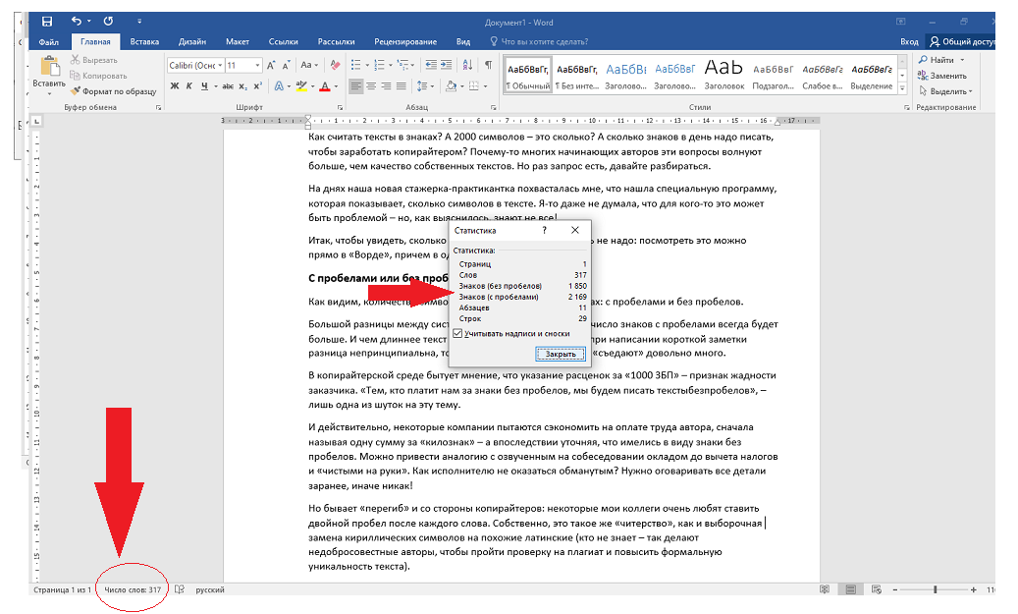This screenshot has width=1018, height=614.
Task: Apply subscript formatting
Action: (242, 85)
